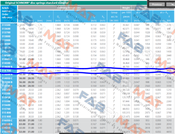Select the weight value 72.422
This screenshot has width=175, height=134.
pyautogui.click(x=126, y=74)
